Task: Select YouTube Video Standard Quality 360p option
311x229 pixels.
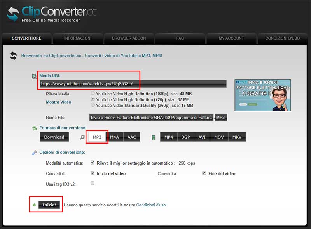Action: 93,105
